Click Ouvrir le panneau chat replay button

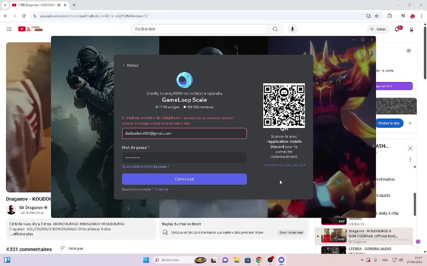coord(291,233)
